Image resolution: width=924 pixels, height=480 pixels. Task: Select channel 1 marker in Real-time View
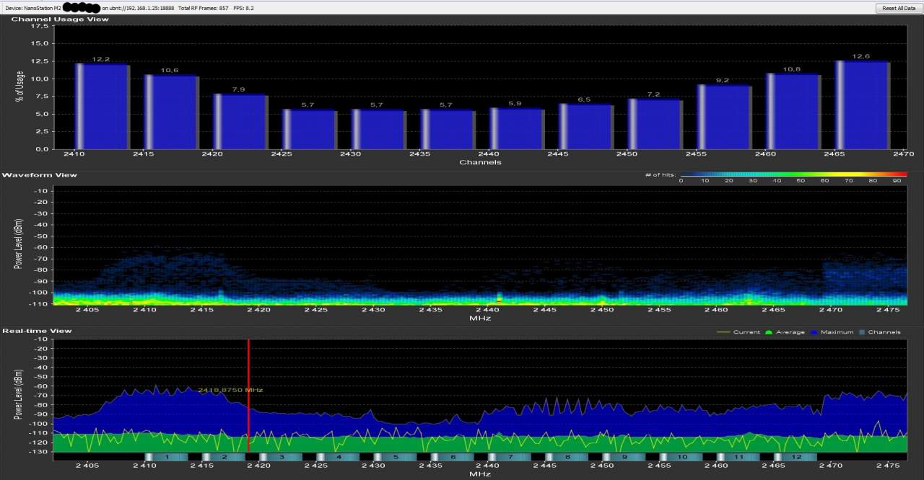[167, 457]
